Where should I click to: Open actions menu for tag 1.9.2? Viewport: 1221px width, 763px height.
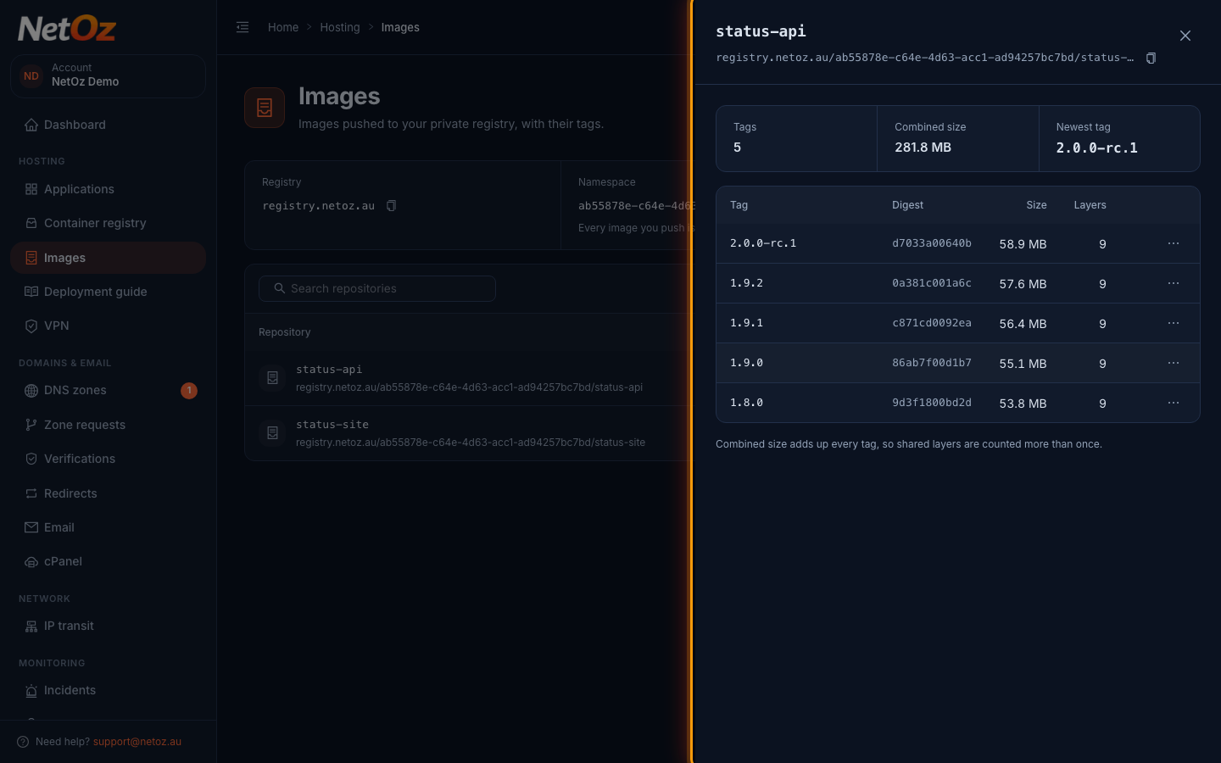click(x=1174, y=283)
